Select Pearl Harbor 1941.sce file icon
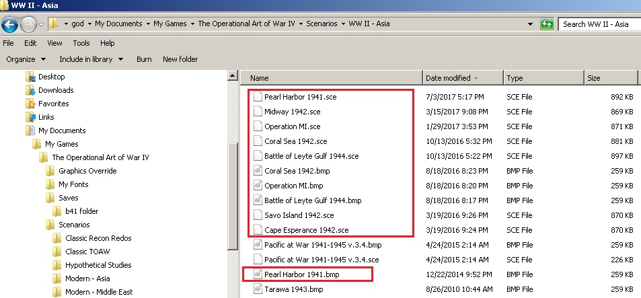Screen dimensions: 641x298 (258, 97)
